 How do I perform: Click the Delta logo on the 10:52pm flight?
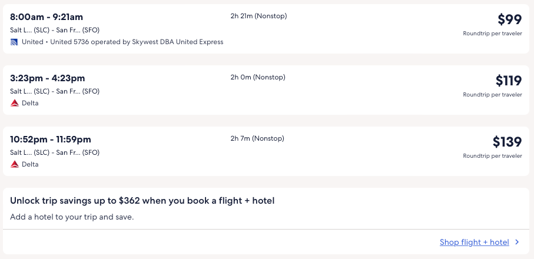pyautogui.click(x=14, y=164)
